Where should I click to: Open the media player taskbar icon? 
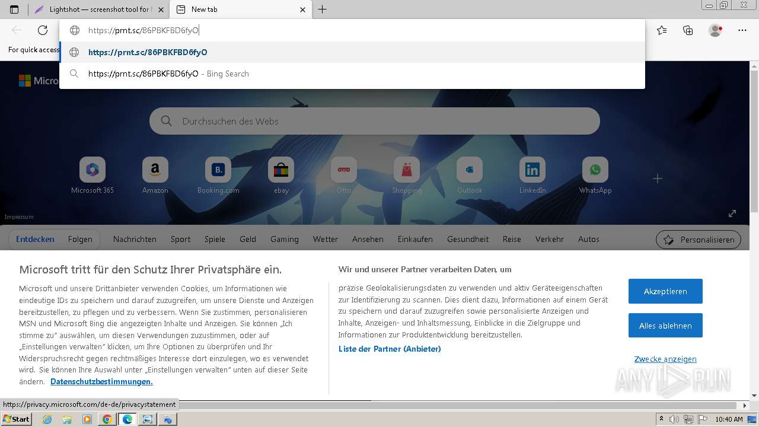coord(87,419)
